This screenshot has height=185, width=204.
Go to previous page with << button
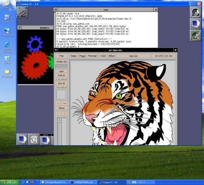coord(58,103)
